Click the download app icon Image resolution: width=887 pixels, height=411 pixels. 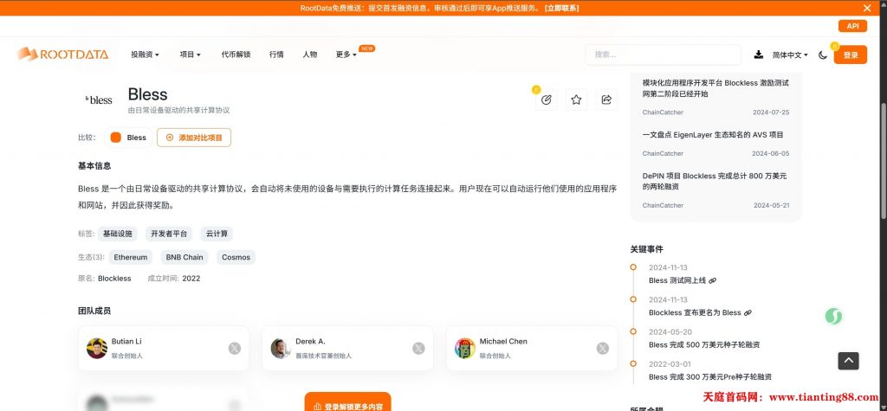[759, 55]
